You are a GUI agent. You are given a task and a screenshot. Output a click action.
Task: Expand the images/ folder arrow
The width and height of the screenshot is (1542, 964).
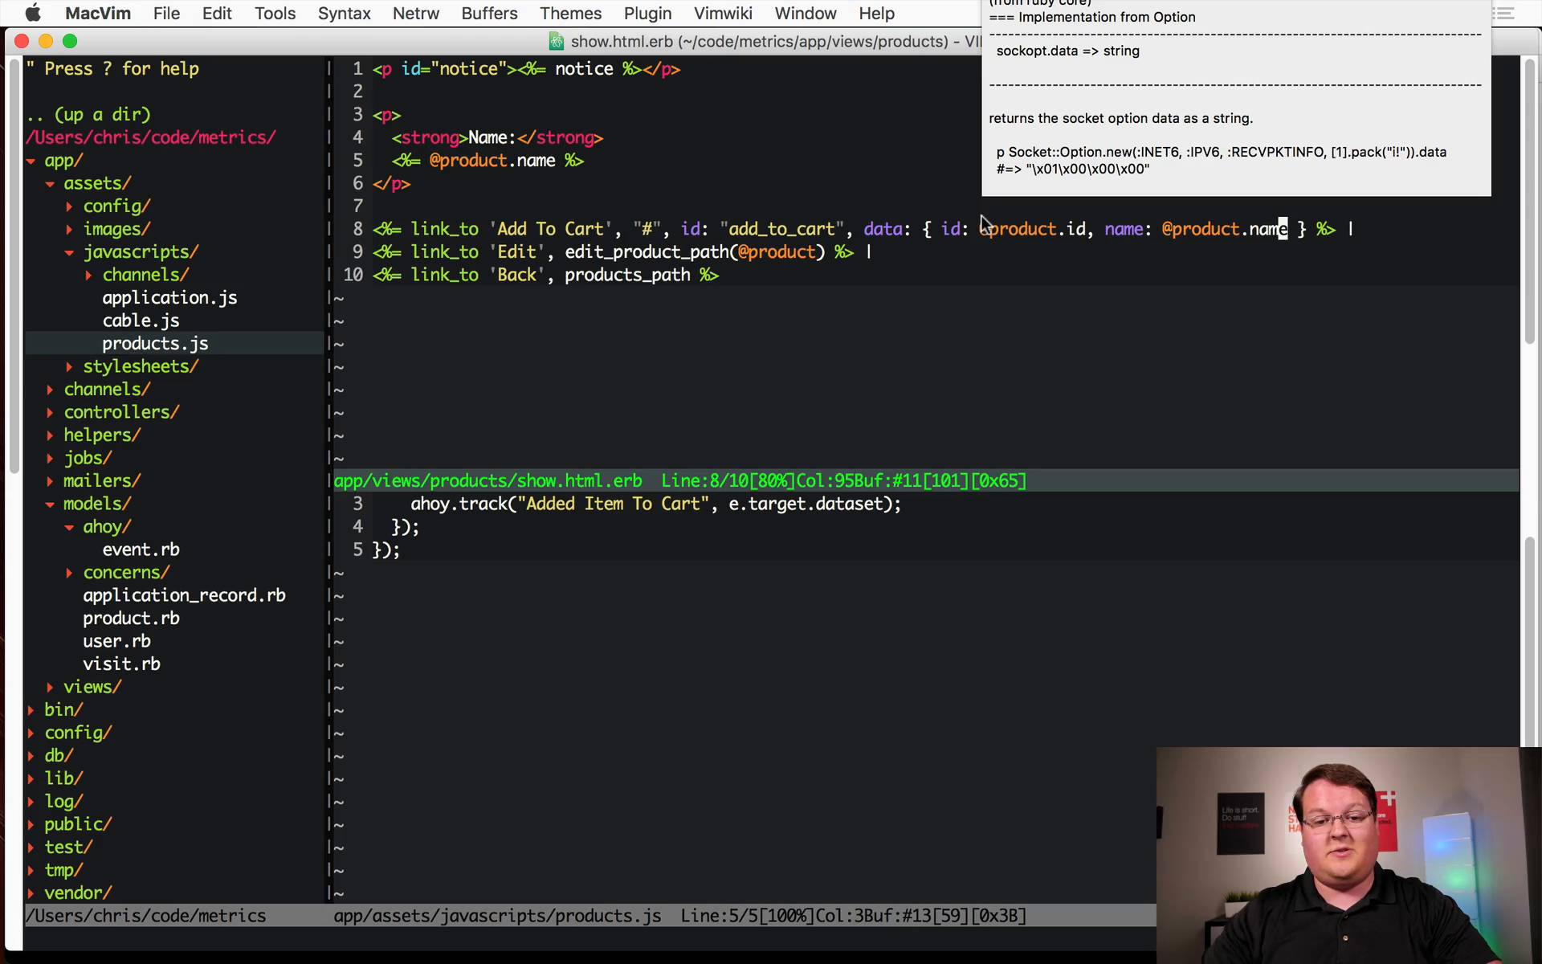[x=69, y=230]
